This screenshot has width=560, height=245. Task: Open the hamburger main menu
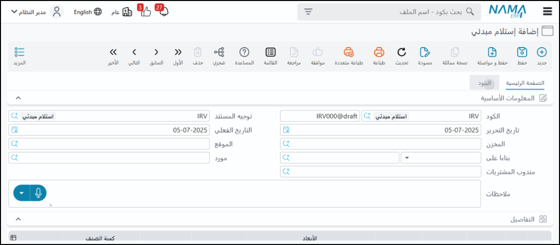point(548,12)
